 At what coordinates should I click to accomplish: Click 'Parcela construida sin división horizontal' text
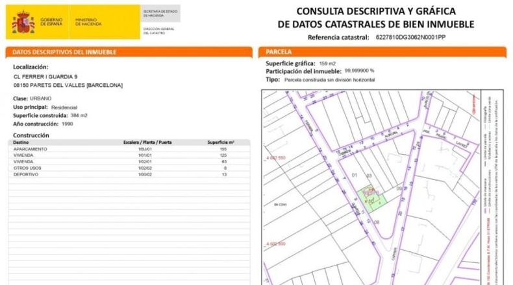point(329,80)
